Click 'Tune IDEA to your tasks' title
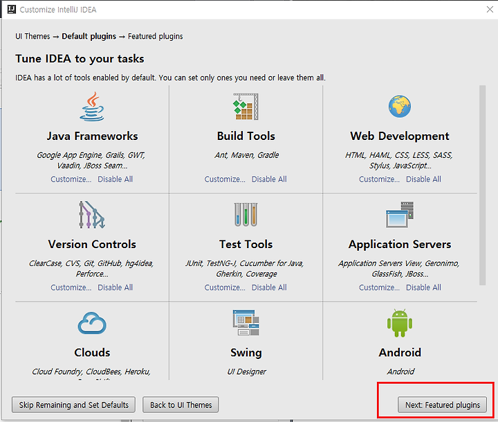498x422 pixels. point(80,59)
